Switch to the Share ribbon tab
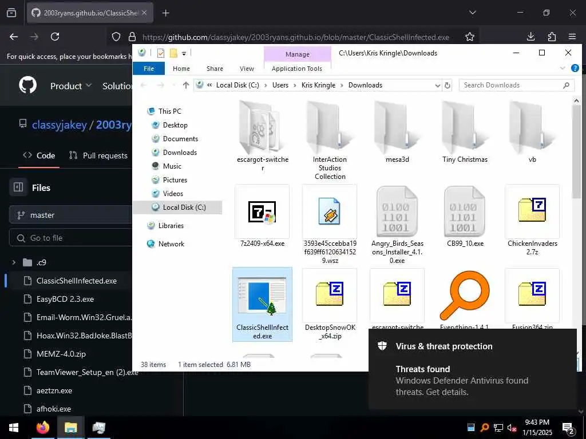This screenshot has width=586, height=439. [x=215, y=69]
